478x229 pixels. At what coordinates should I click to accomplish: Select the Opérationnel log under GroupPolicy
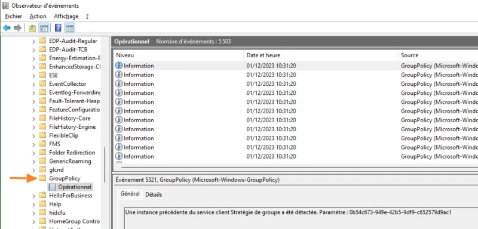tap(75, 187)
